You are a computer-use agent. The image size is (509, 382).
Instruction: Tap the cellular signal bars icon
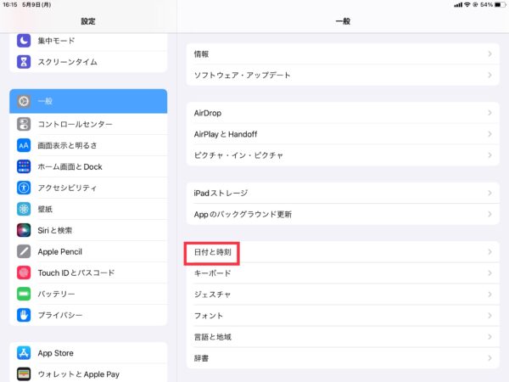(458, 5)
